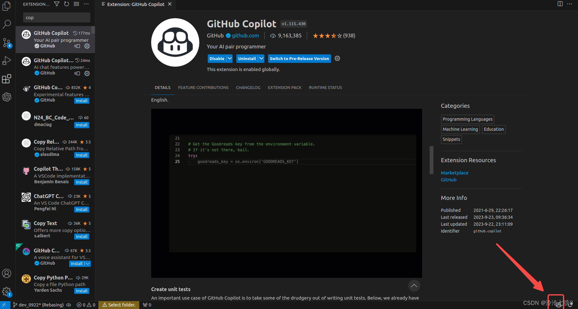Open the Accounts menu icon
This screenshot has height=309, width=578.
7,273
